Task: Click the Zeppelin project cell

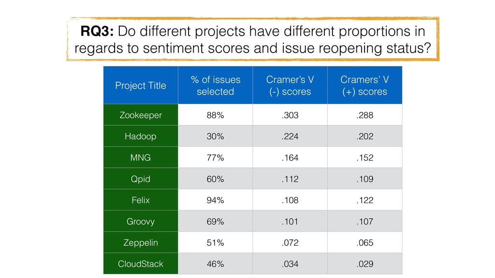Action: click(x=141, y=242)
